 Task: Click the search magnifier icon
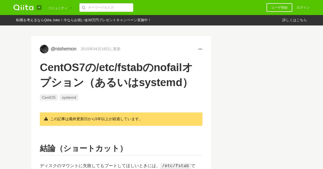point(84,8)
